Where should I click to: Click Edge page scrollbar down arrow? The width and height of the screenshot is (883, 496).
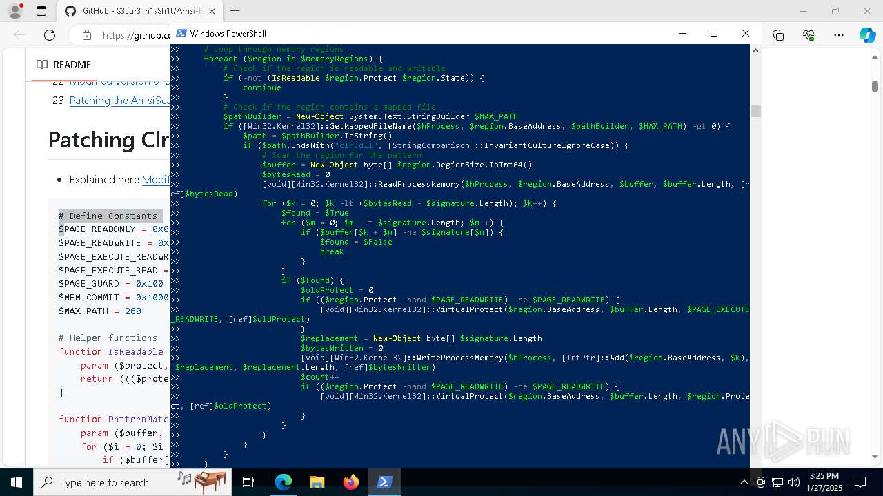875,457
